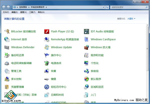Focus the 搜索控制面板 search field
This screenshot has width=150, height=104.
129,7
